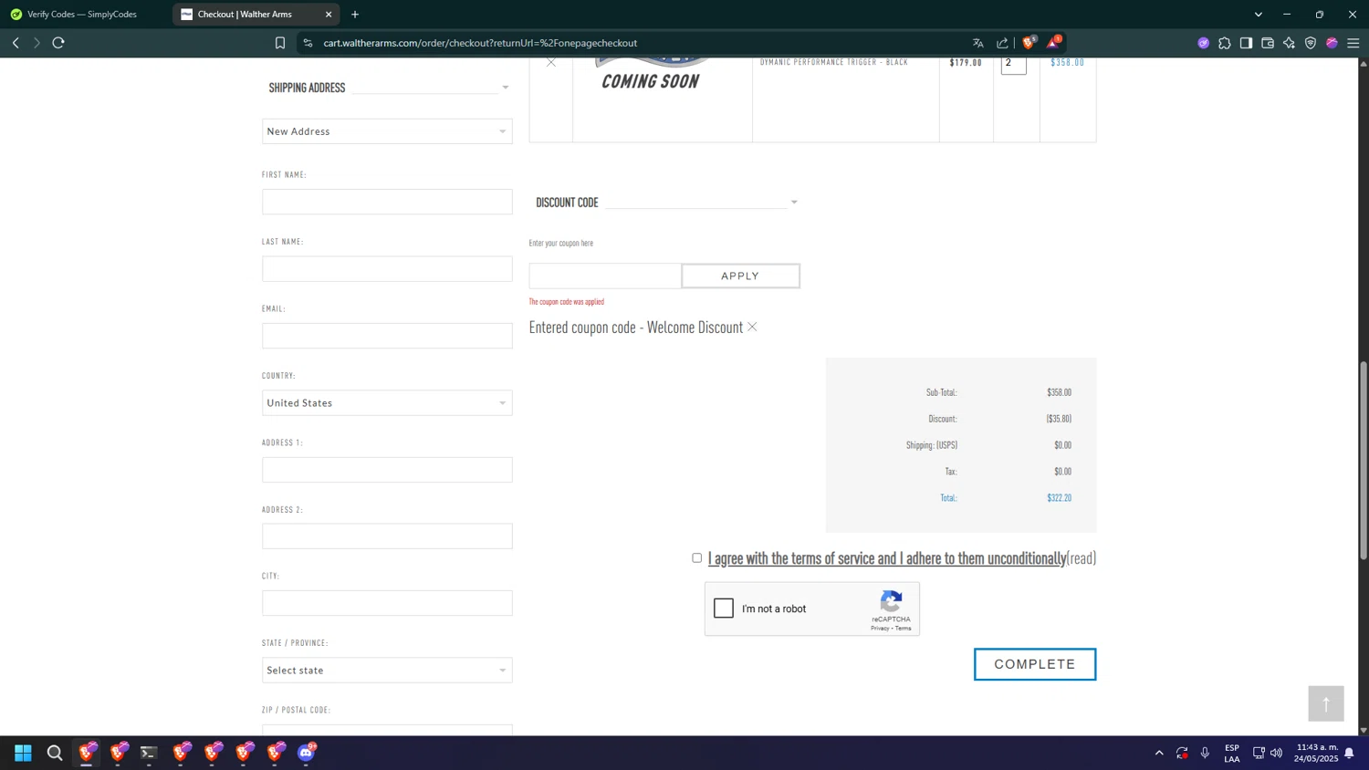This screenshot has height=770, width=1369.
Task: Open Country dropdown United States
Action: (x=387, y=402)
